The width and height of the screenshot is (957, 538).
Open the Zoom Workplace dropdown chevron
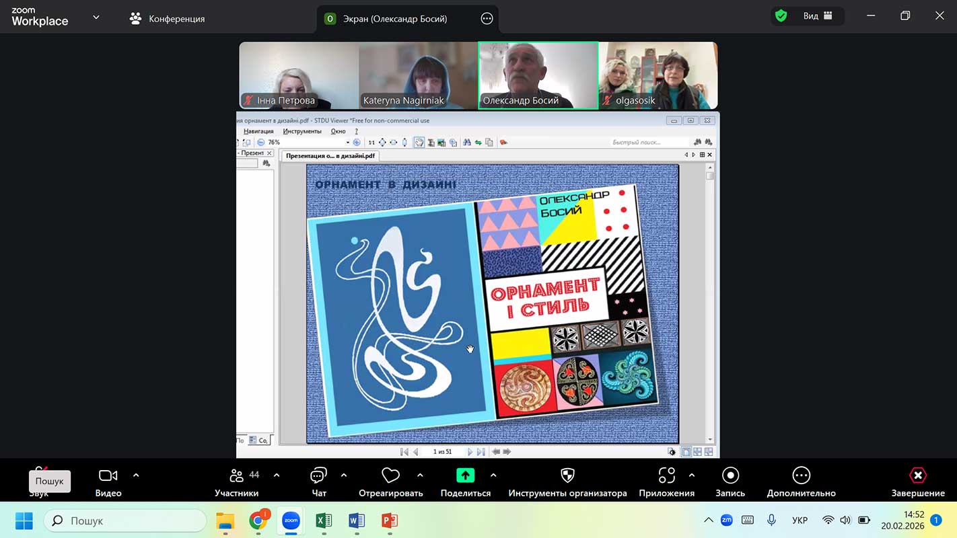96,17
